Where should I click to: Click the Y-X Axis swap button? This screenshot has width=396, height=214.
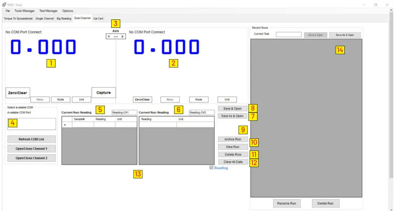[x=116, y=36]
